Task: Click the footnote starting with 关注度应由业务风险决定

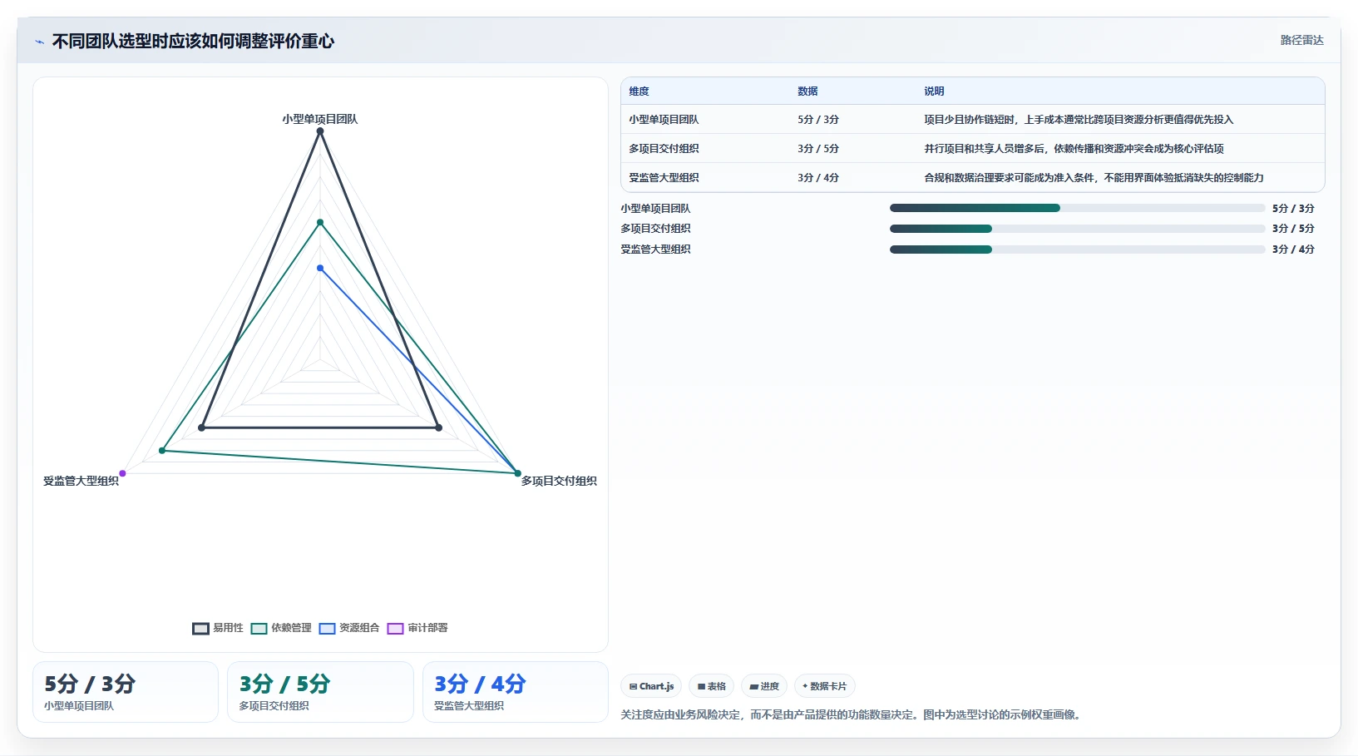Action: [852, 714]
